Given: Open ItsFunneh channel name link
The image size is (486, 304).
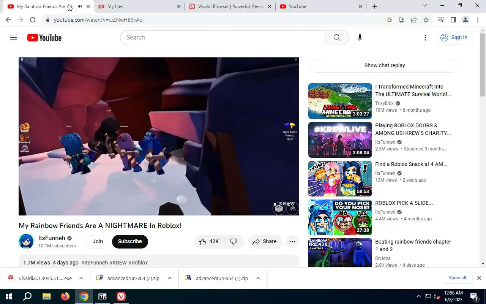Looking at the screenshot, I should (52, 238).
